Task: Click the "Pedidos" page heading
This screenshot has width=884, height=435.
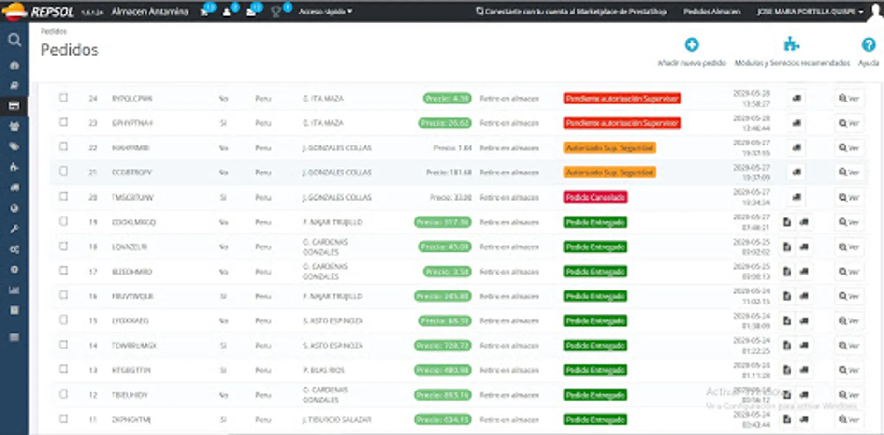Action: pos(69,50)
